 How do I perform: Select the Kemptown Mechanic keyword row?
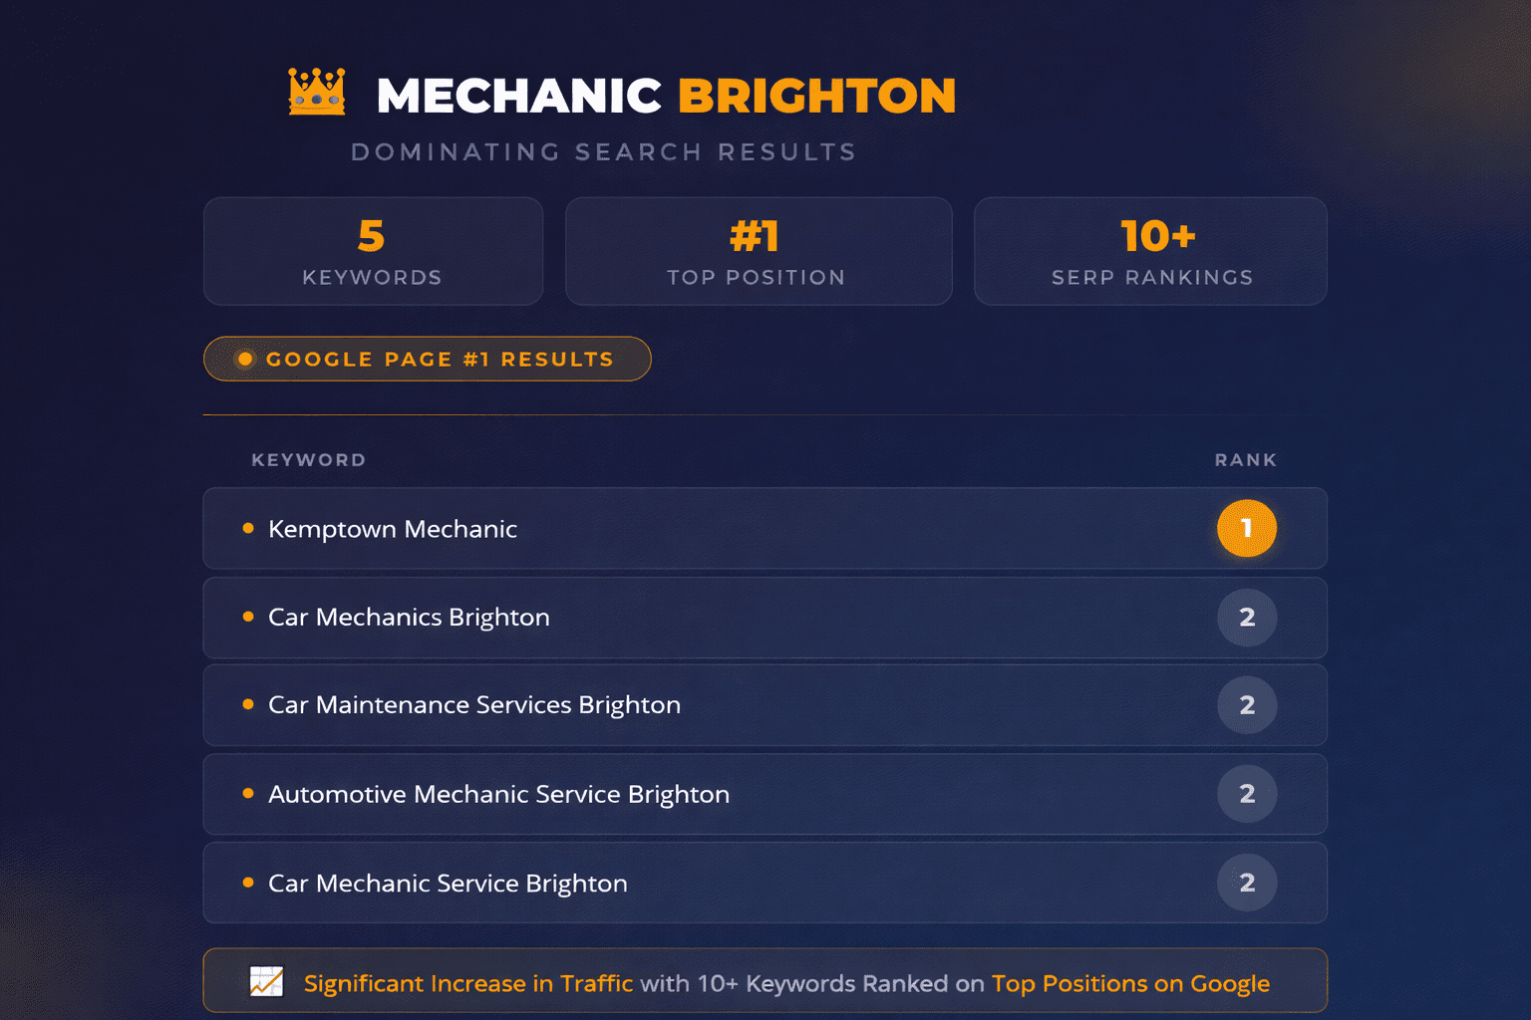click(698, 529)
